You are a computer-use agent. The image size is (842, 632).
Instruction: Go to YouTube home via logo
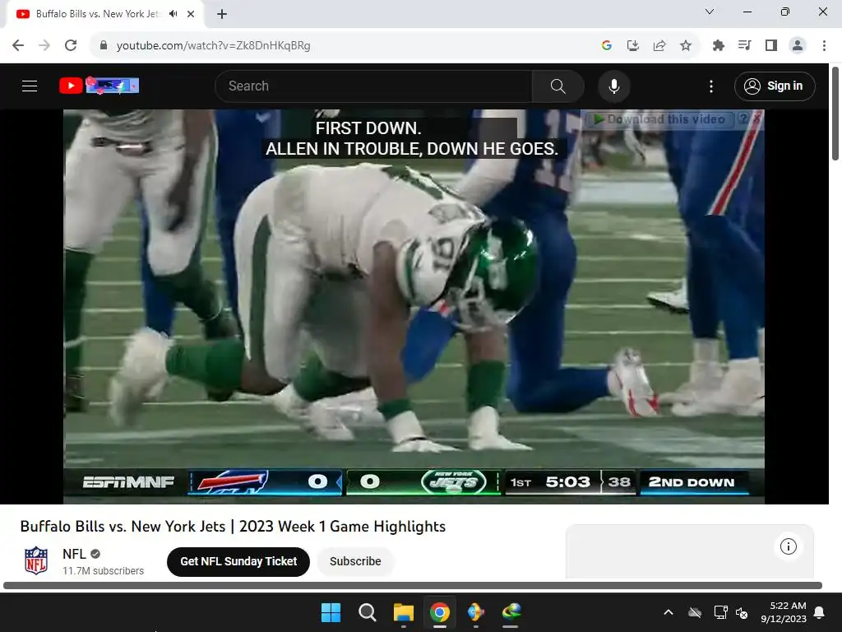[x=99, y=86]
